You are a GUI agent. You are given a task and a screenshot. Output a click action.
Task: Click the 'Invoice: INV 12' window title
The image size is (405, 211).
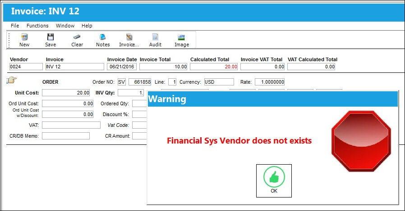[45, 11]
